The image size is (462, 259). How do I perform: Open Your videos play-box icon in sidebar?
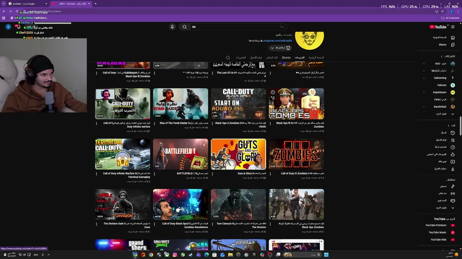(453, 162)
